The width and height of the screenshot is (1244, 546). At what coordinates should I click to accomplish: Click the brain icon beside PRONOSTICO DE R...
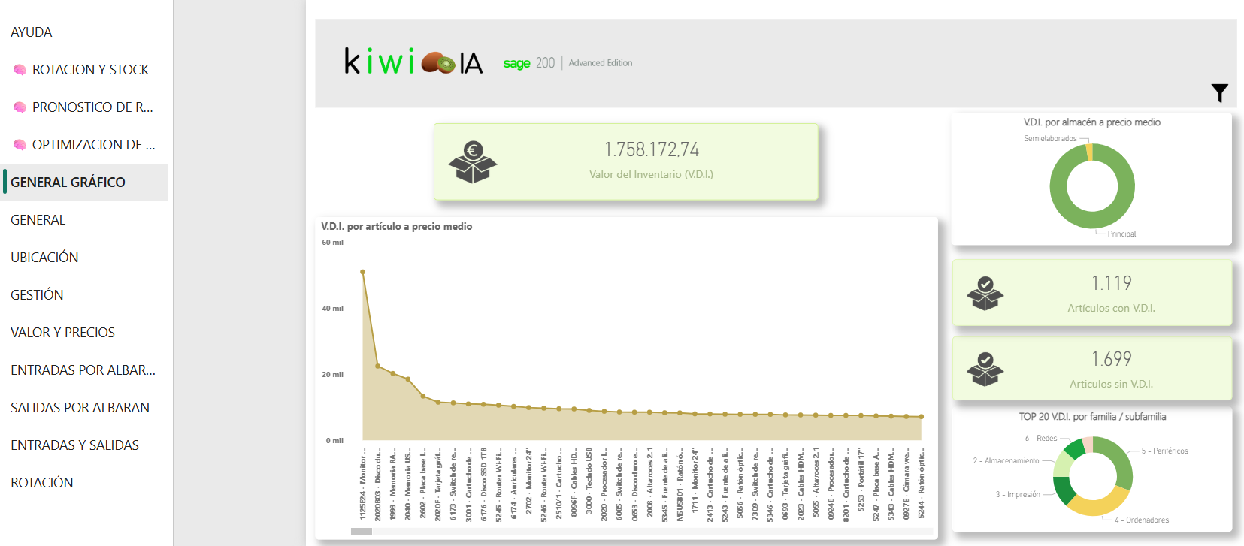click(20, 107)
